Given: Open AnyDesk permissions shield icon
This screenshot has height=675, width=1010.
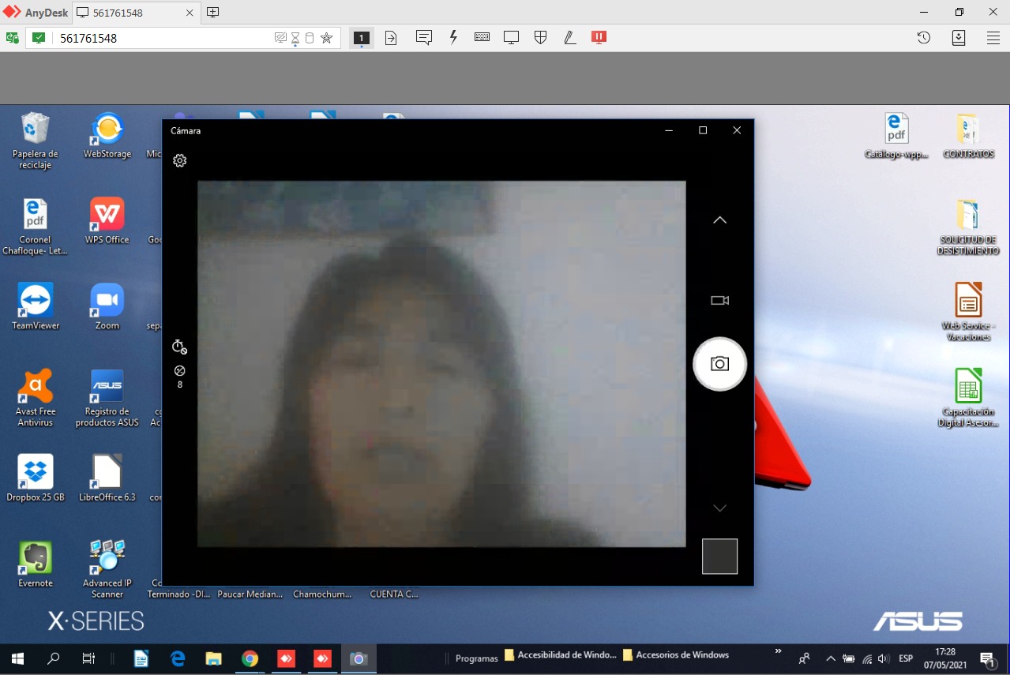Looking at the screenshot, I should (x=541, y=38).
